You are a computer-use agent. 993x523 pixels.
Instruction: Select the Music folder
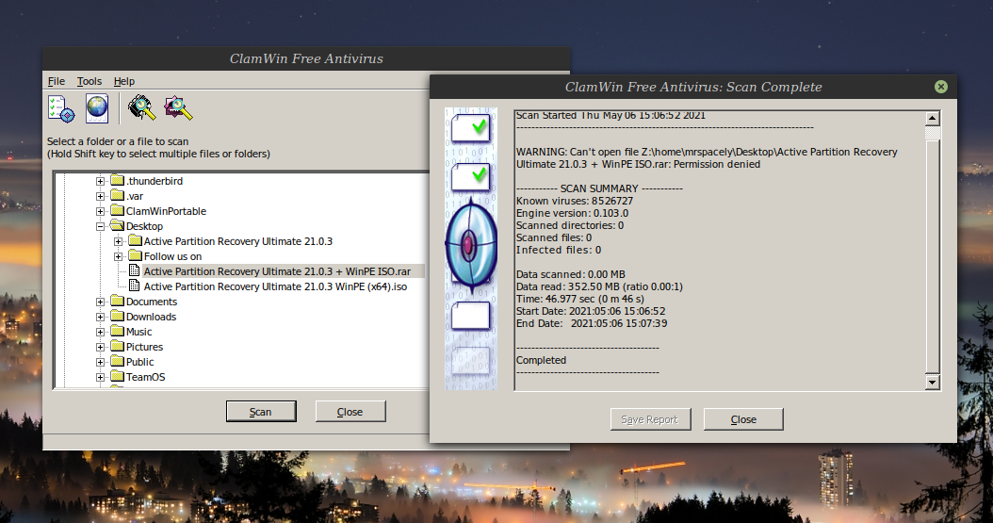[138, 332]
